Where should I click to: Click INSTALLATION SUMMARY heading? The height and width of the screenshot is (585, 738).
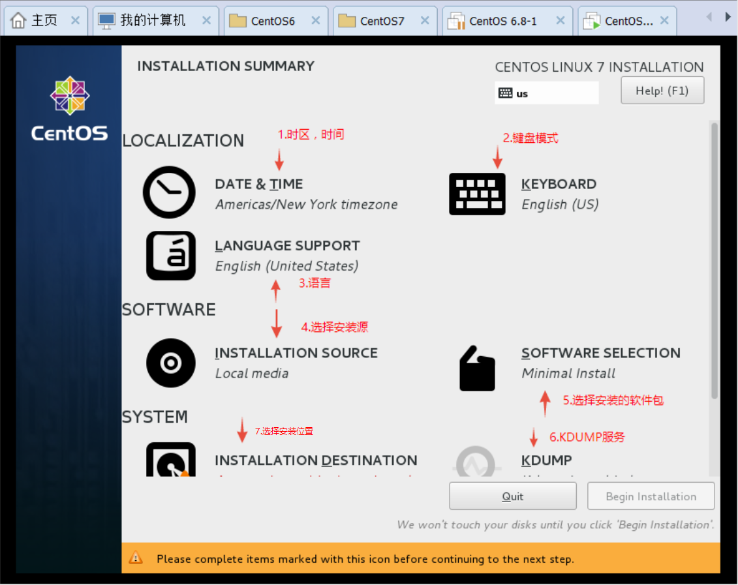[226, 66]
